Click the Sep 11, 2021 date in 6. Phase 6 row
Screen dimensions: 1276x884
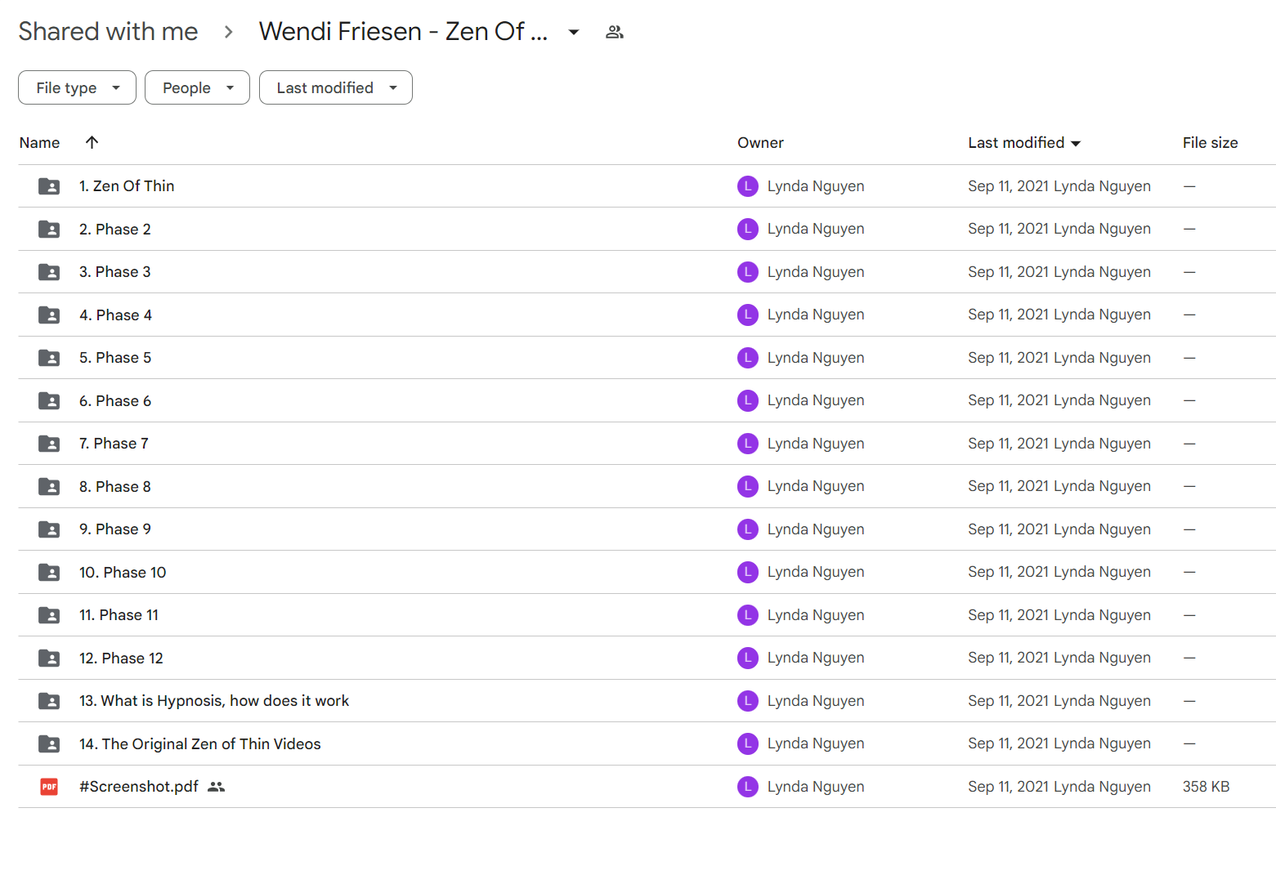(1008, 400)
